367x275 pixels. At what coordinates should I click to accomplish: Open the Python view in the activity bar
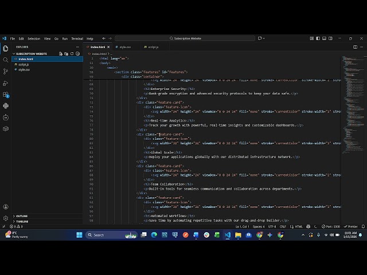coord(6,106)
